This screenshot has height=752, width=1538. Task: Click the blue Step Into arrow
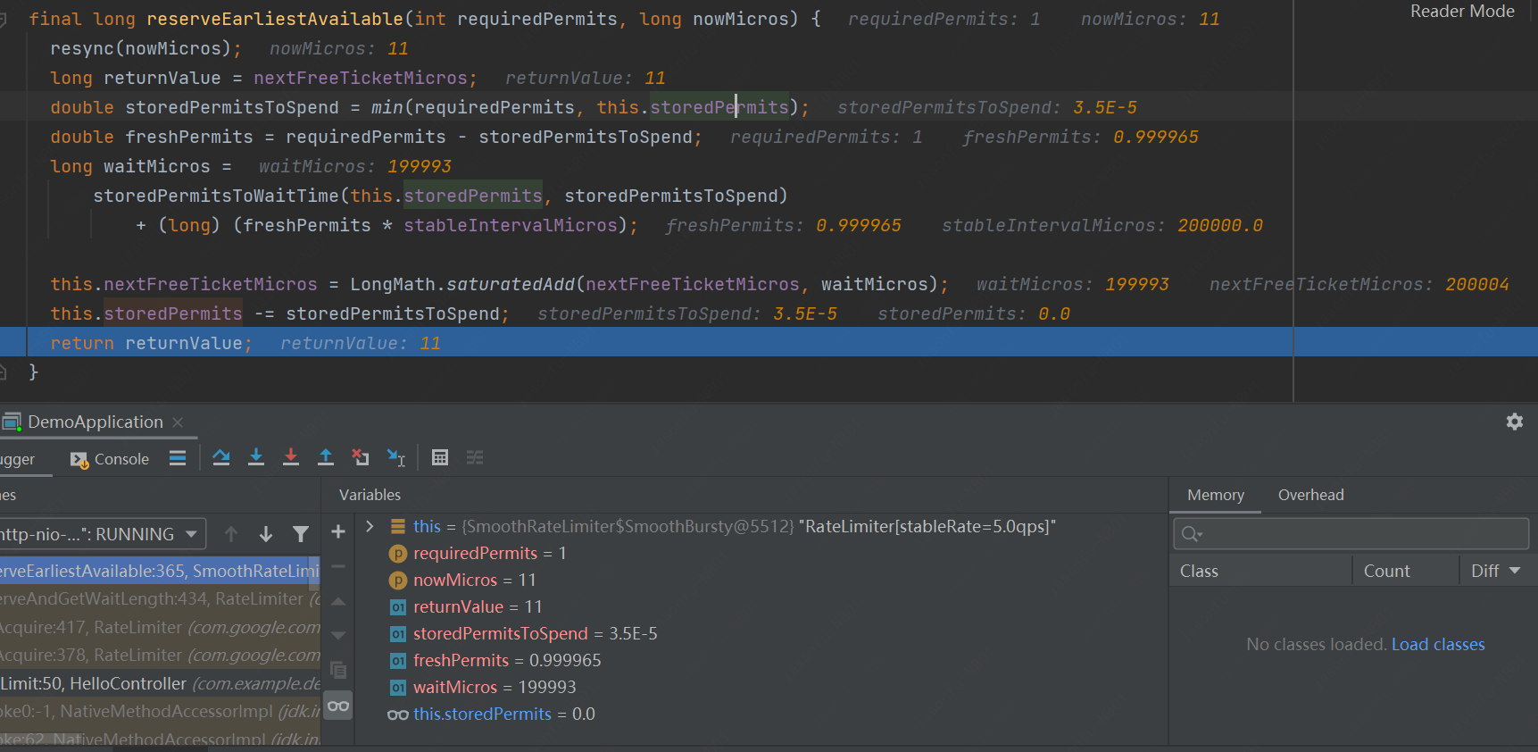256,458
